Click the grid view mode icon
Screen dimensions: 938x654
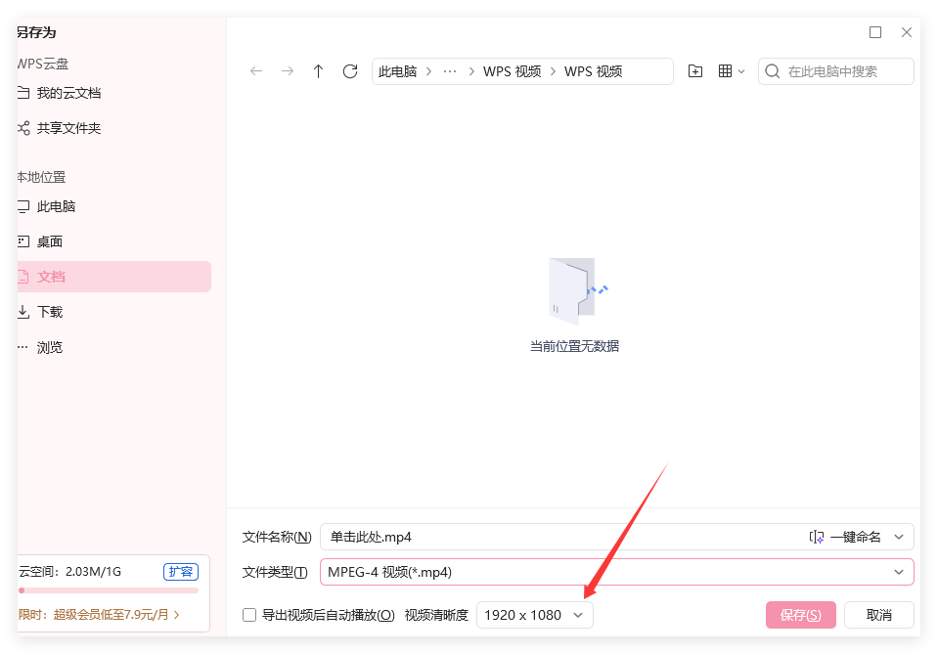pyautogui.click(x=724, y=70)
